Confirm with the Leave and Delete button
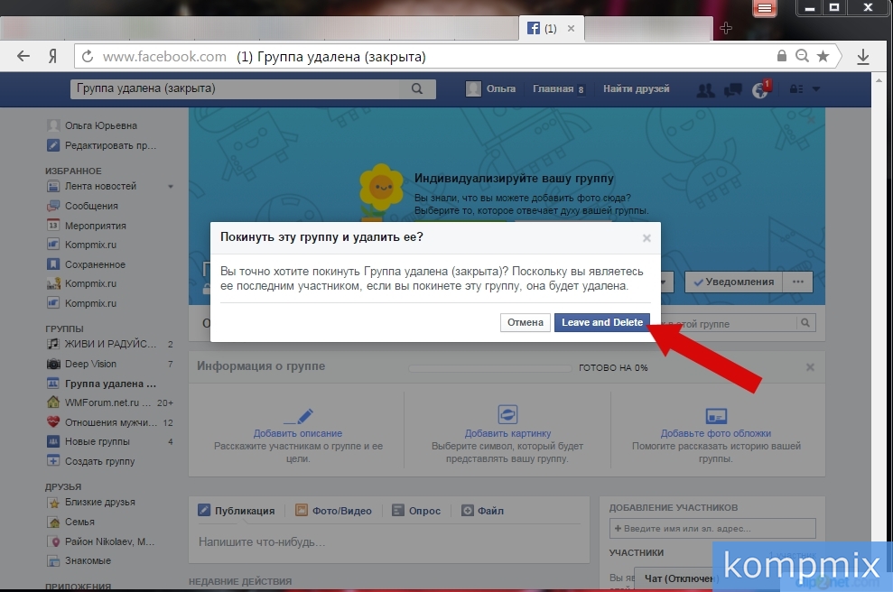The width and height of the screenshot is (893, 592). coord(601,322)
